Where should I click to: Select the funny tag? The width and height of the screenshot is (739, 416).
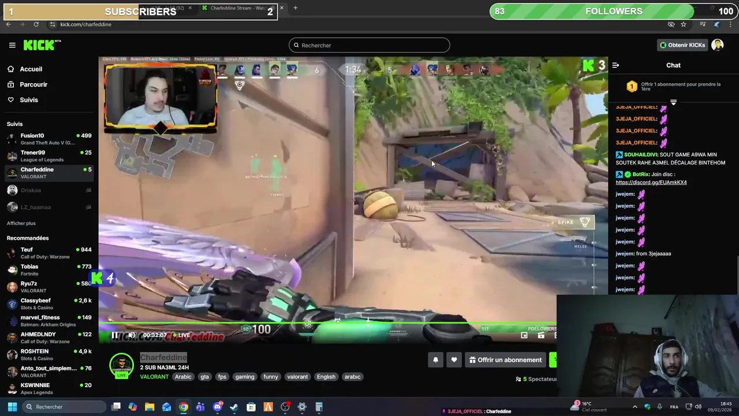pos(271,377)
